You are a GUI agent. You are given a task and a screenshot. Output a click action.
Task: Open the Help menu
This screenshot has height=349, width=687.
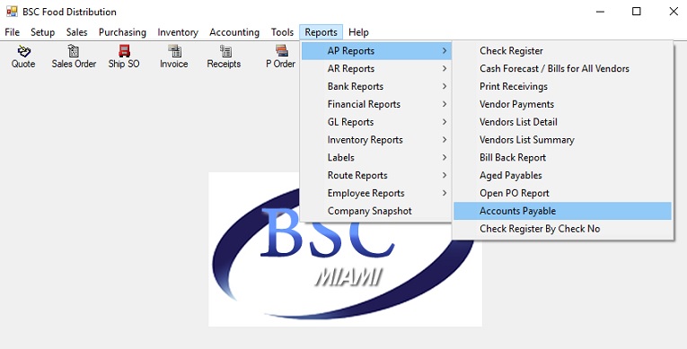[x=358, y=32]
